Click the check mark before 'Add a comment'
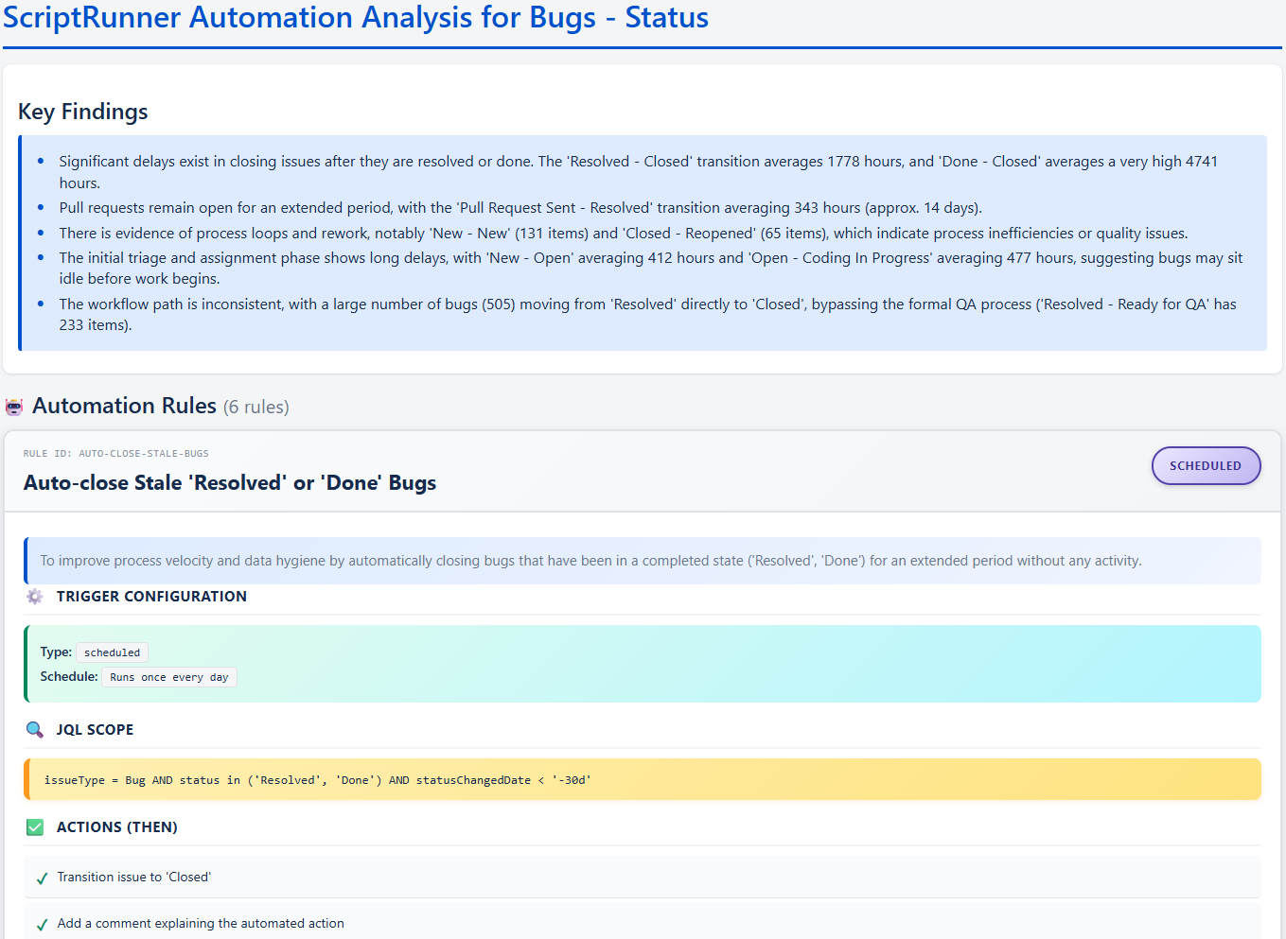The image size is (1286, 939). point(42,925)
